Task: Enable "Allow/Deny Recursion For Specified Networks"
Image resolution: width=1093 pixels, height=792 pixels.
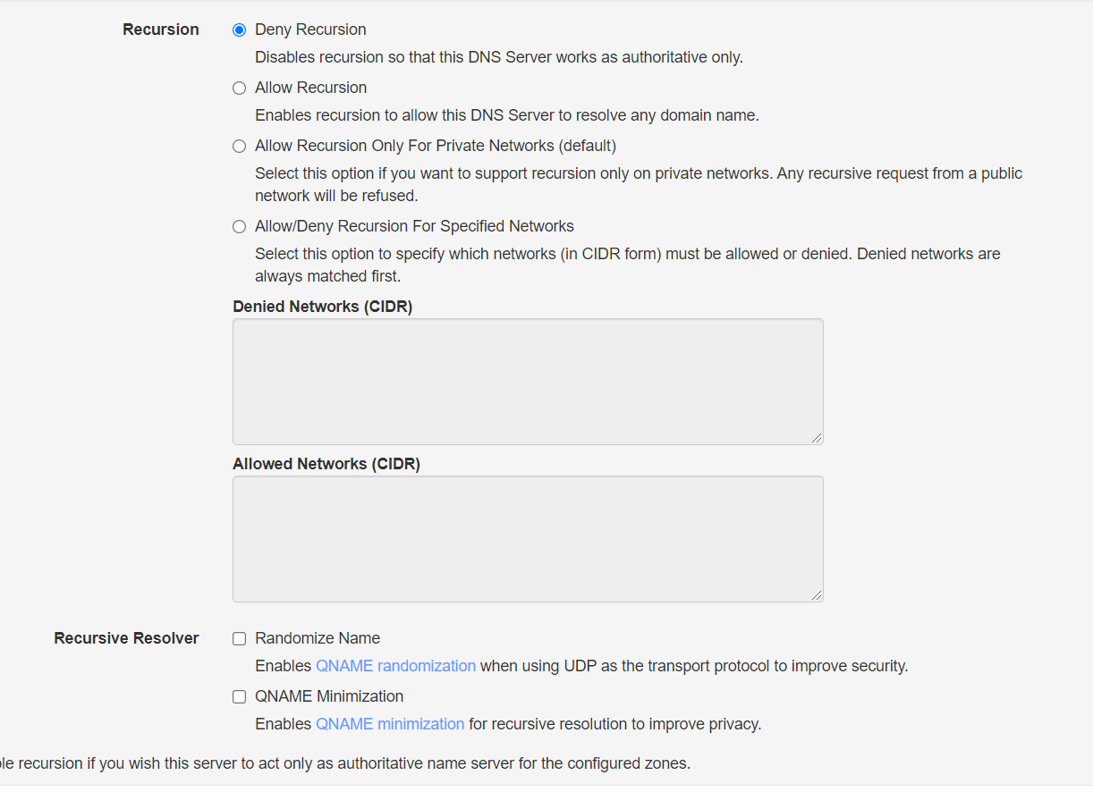Action: (239, 226)
